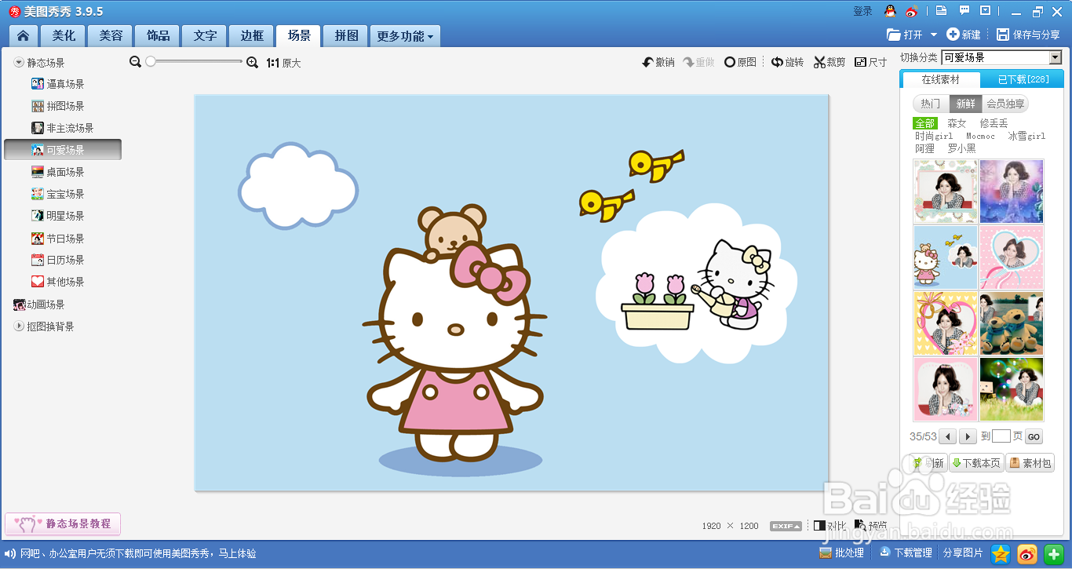Image resolution: width=1072 pixels, height=569 pixels.
Task: Click the EXIF info badge
Action: tap(786, 526)
